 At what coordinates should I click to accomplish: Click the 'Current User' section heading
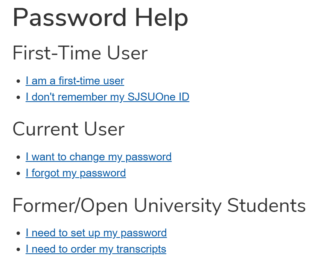point(68,129)
